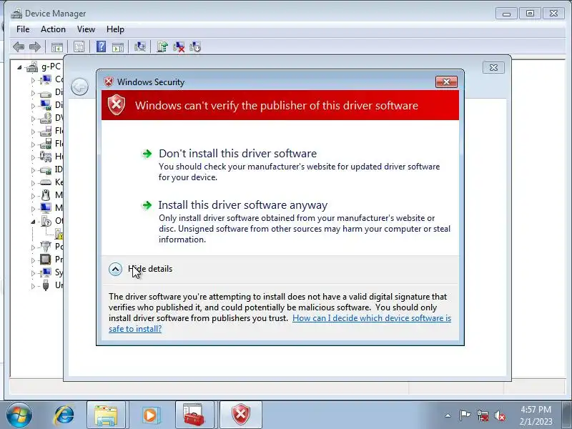Expand the Computer tree node arrow
Viewport: 572px width, 429px height.
coord(33,80)
